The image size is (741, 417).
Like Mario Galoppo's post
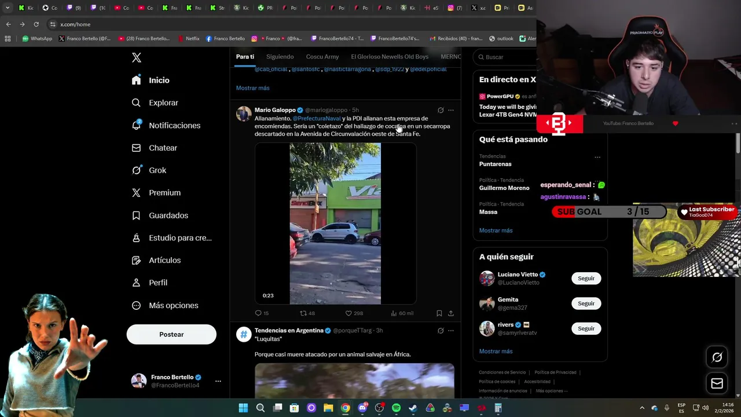(x=354, y=313)
